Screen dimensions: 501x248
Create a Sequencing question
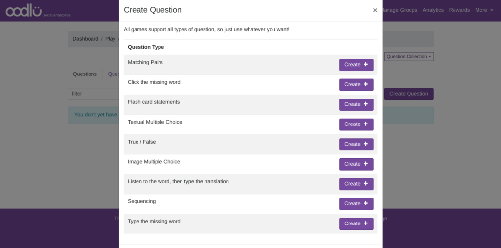pyautogui.click(x=356, y=204)
